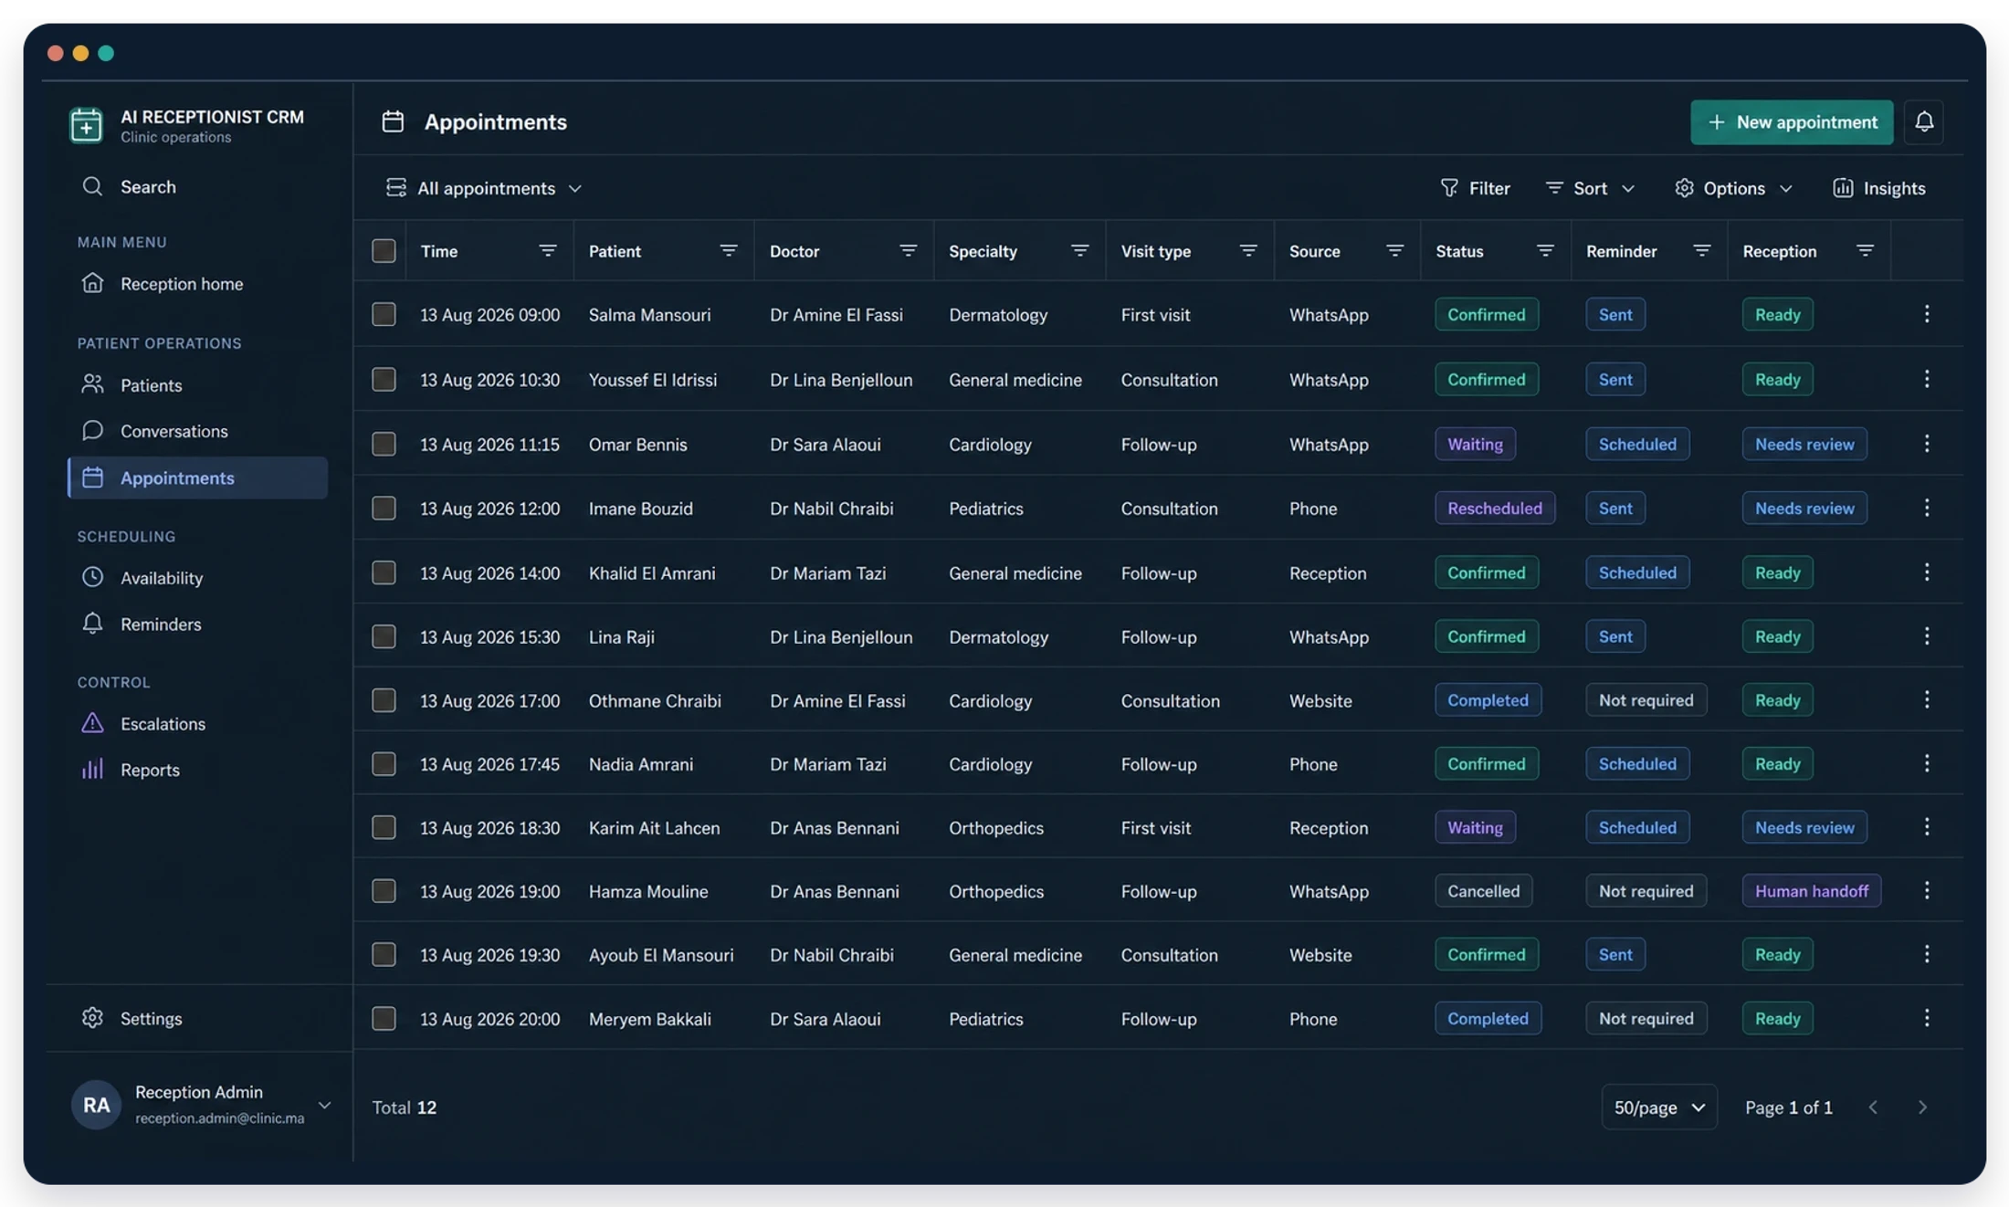Open row actions for Imane Bouzid
2009x1207 pixels.
tap(1927, 508)
